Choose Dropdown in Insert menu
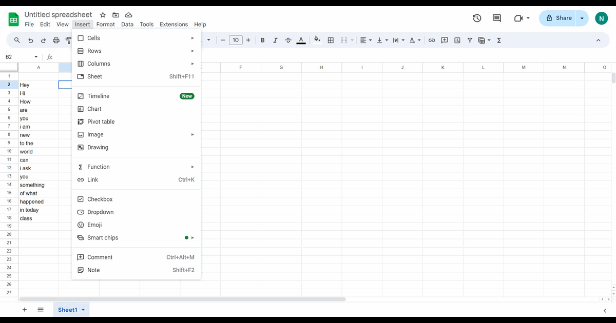The image size is (616, 323). (x=136, y=212)
